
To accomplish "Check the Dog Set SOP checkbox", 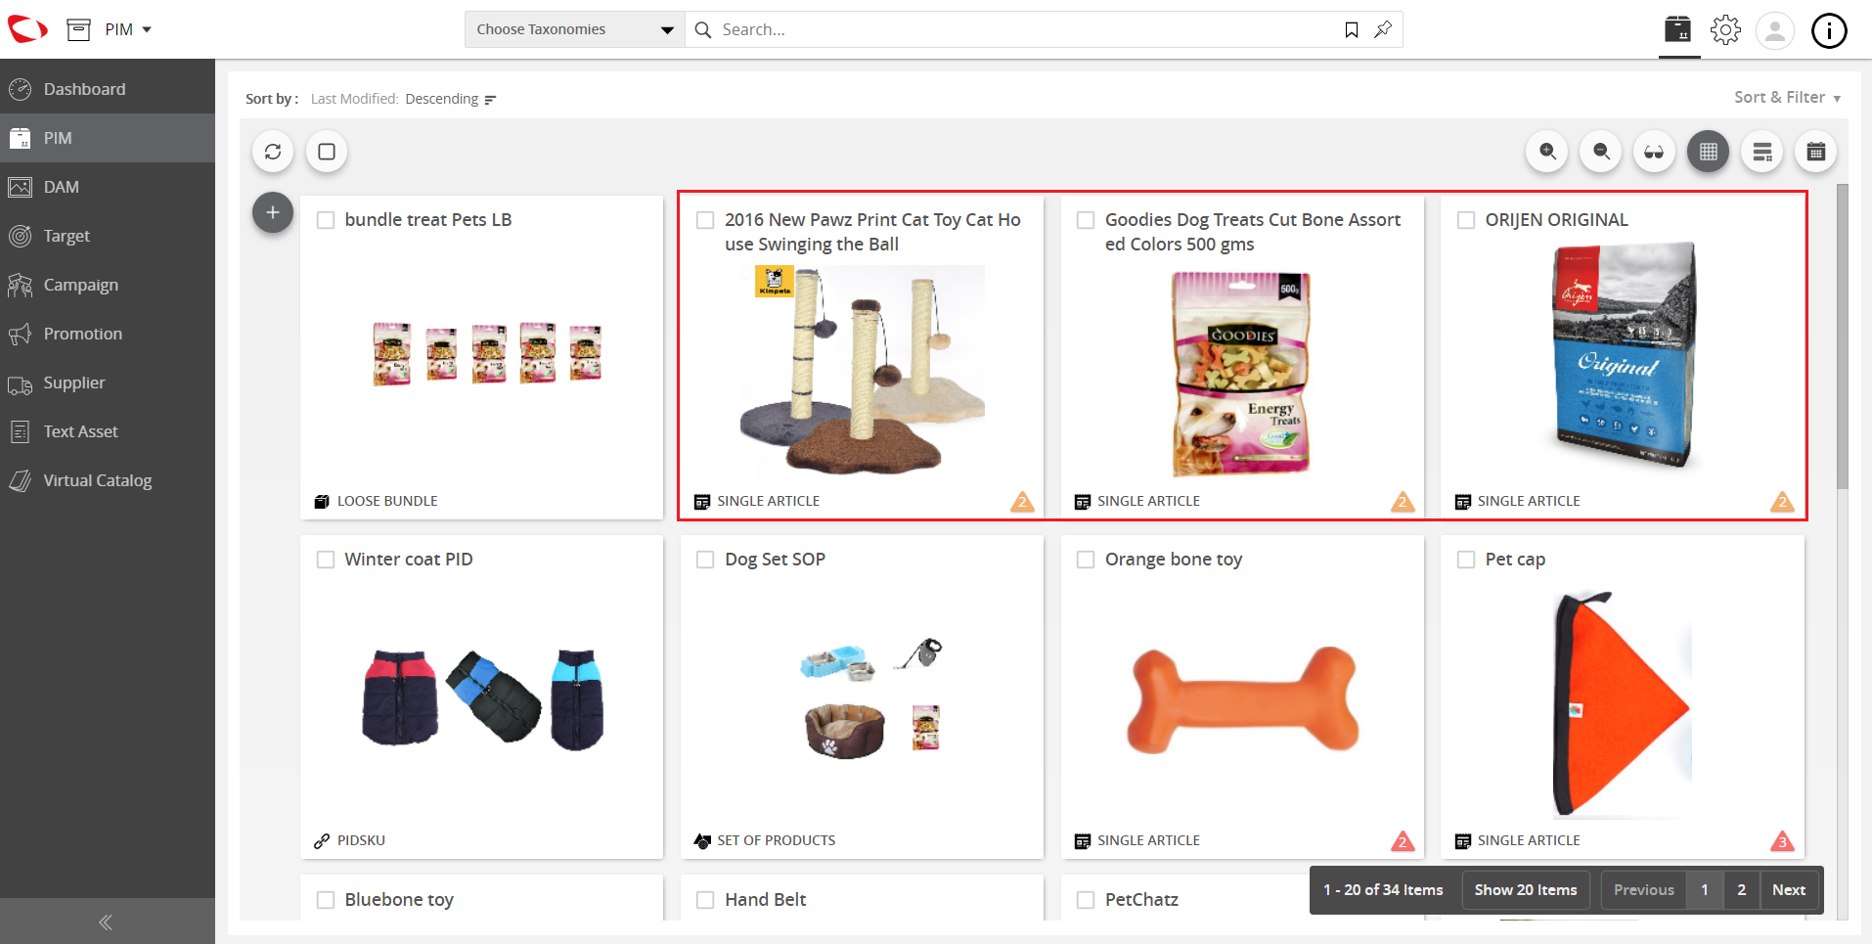I will point(705,560).
